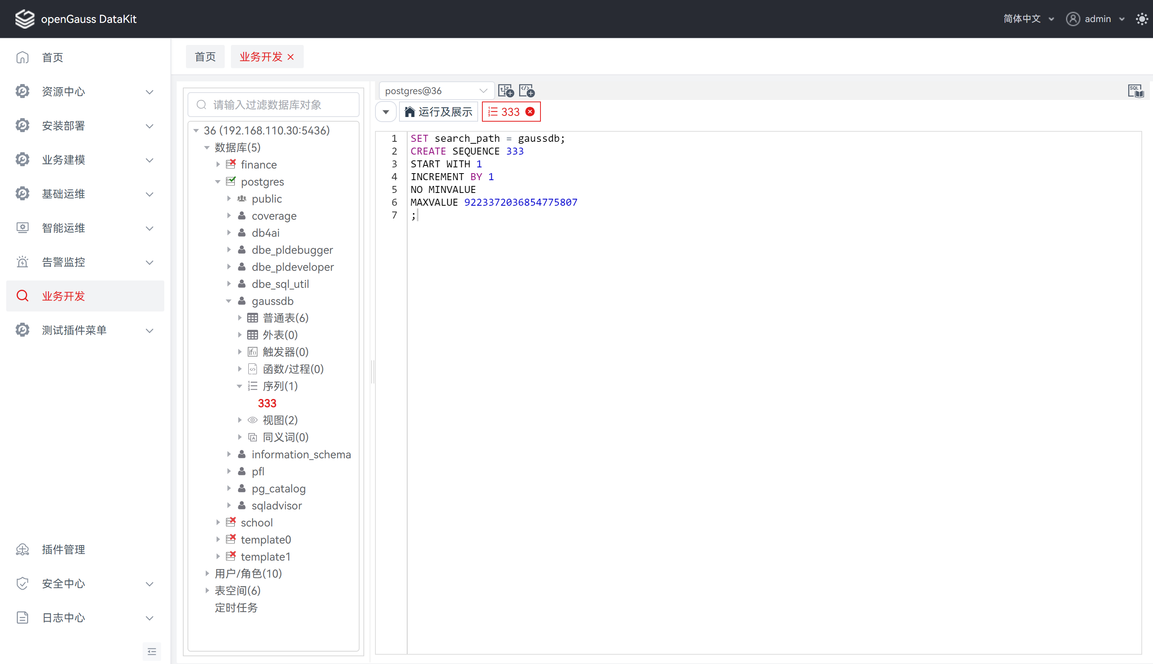
Task: Expand the coverage schema
Action: 229,216
